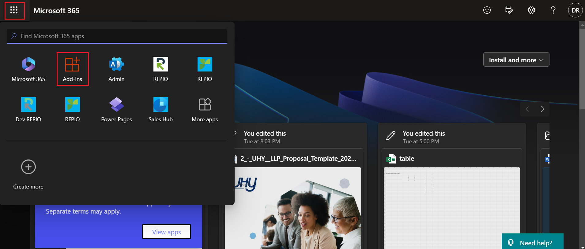Screen dimensions: 585x249
Task: Click pencil icon on table edited card
Action: pos(391,136)
